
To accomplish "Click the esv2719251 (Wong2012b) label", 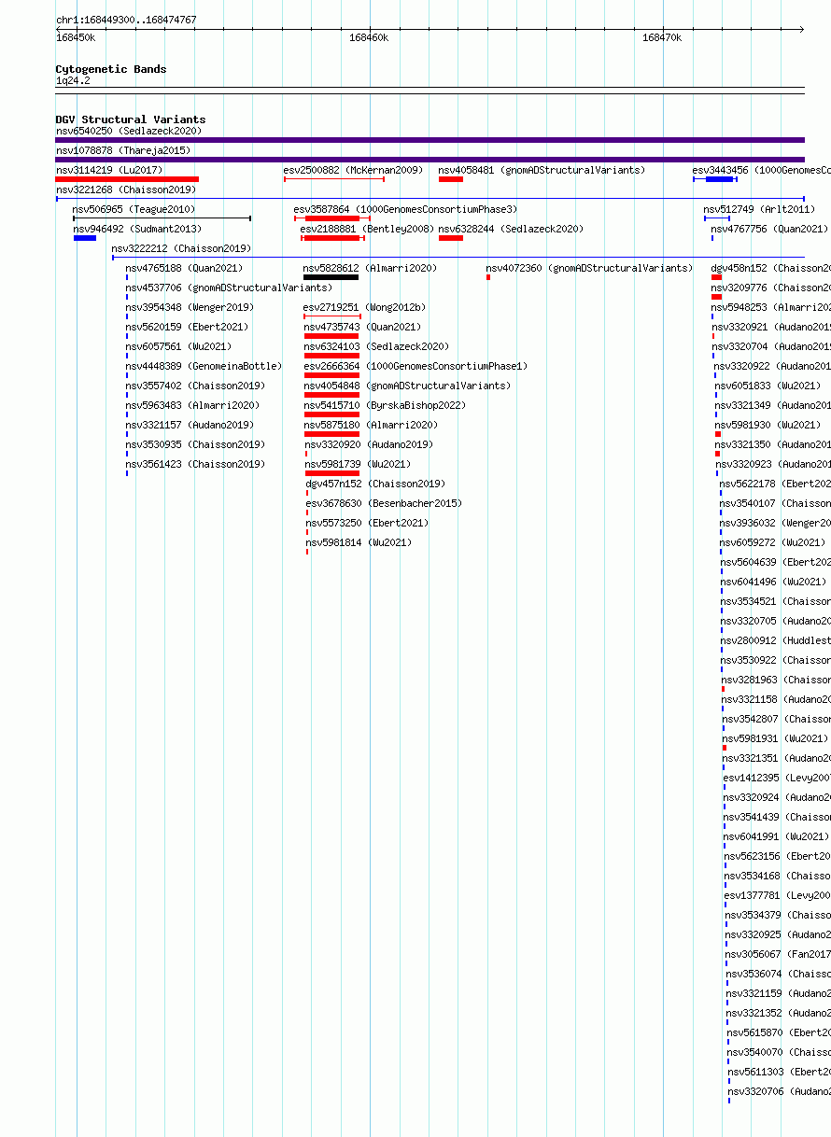I will (364, 307).
